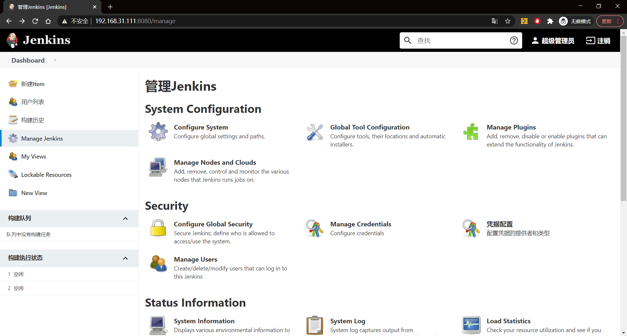Click inside the 查找 search field
627x336 pixels.
[x=460, y=40]
